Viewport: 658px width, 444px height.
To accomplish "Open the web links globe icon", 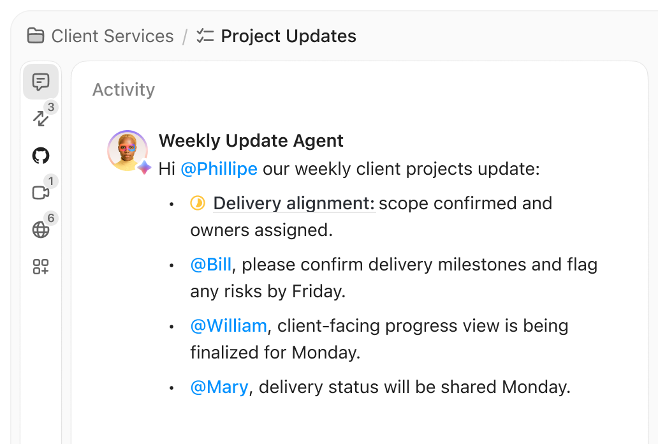I will tap(40, 230).
